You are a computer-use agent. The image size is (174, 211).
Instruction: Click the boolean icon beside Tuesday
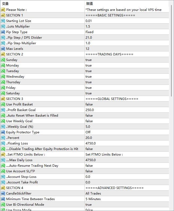coord(3,71)
